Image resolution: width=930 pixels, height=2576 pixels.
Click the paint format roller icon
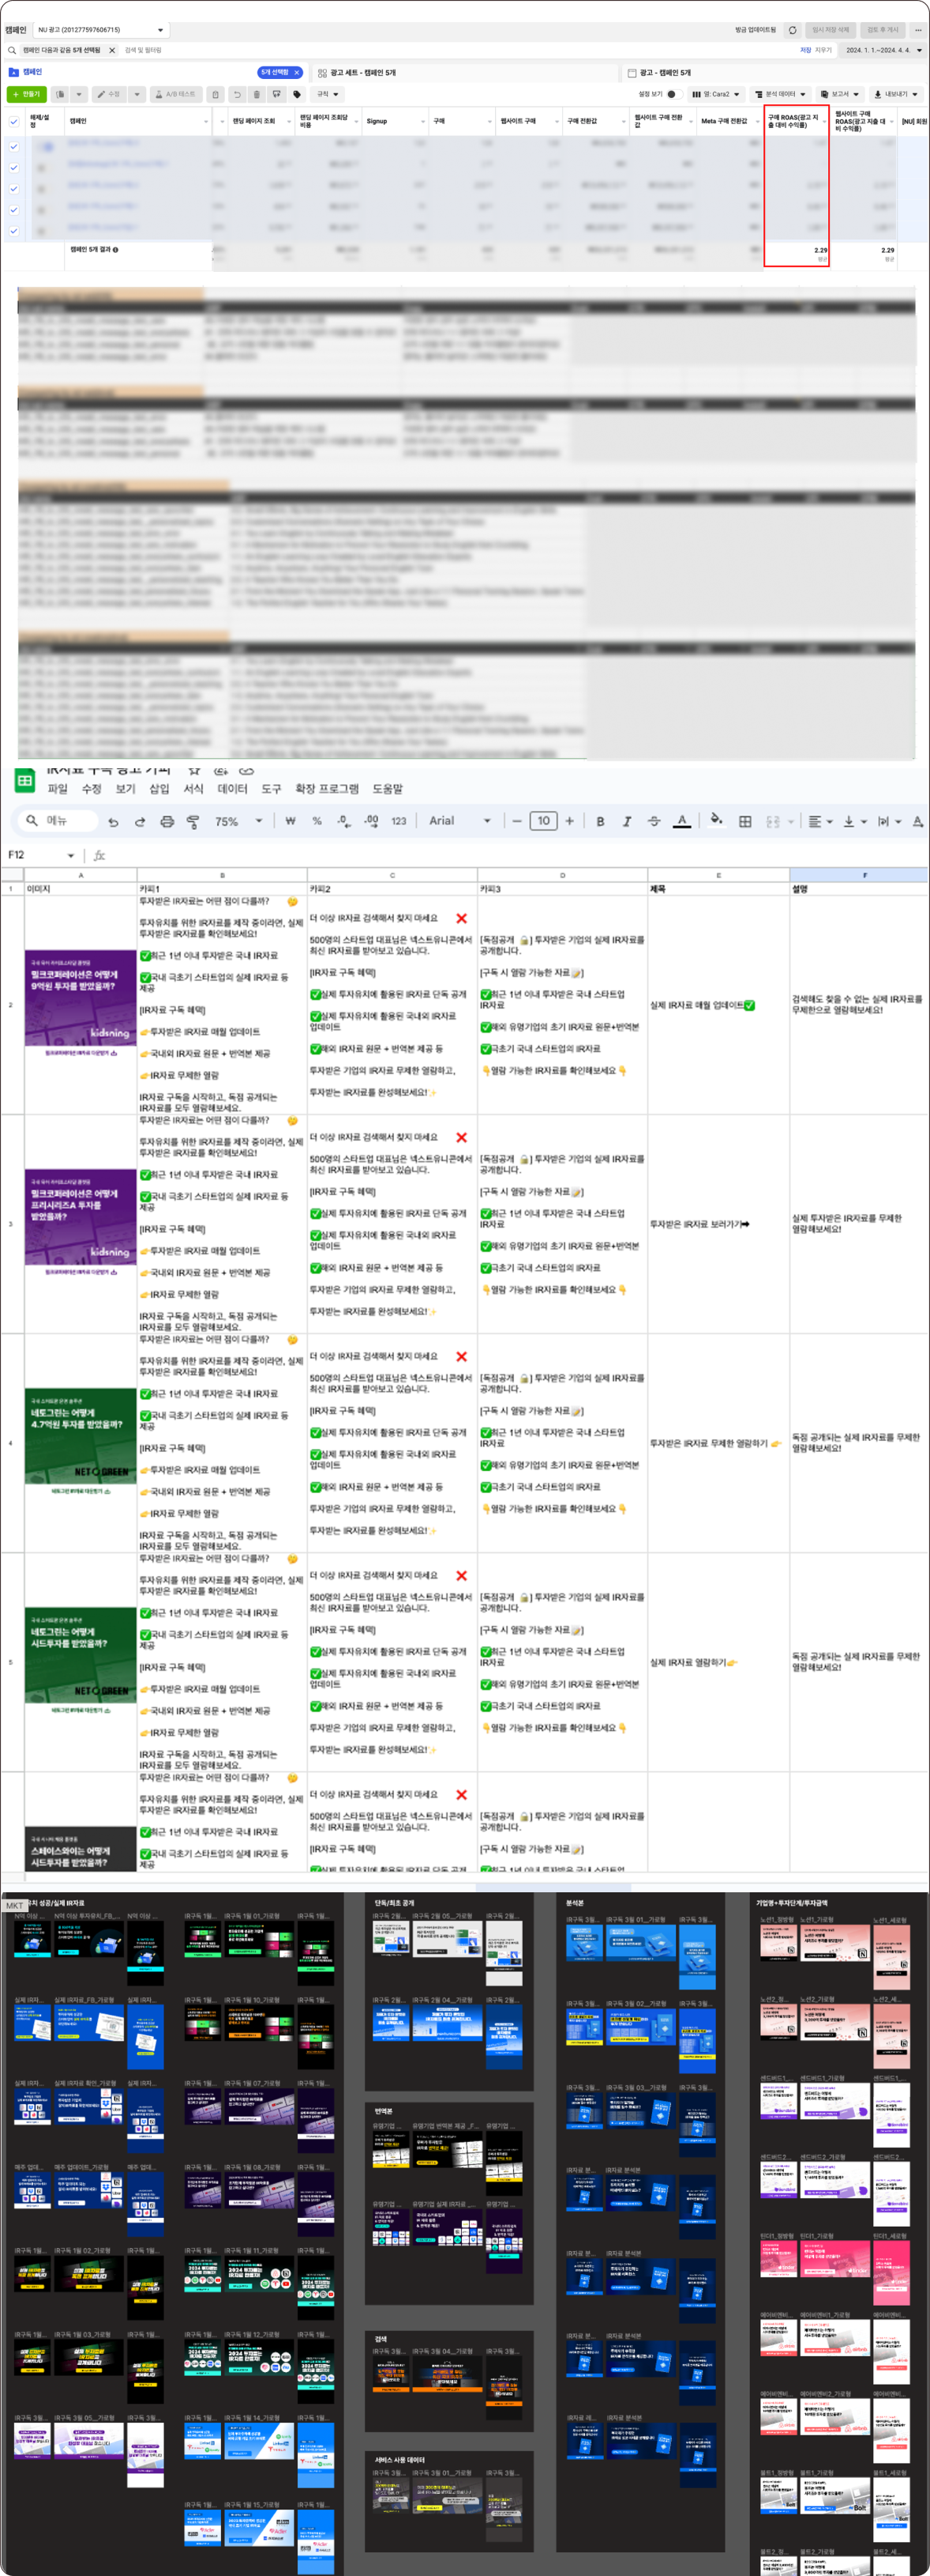(x=193, y=821)
